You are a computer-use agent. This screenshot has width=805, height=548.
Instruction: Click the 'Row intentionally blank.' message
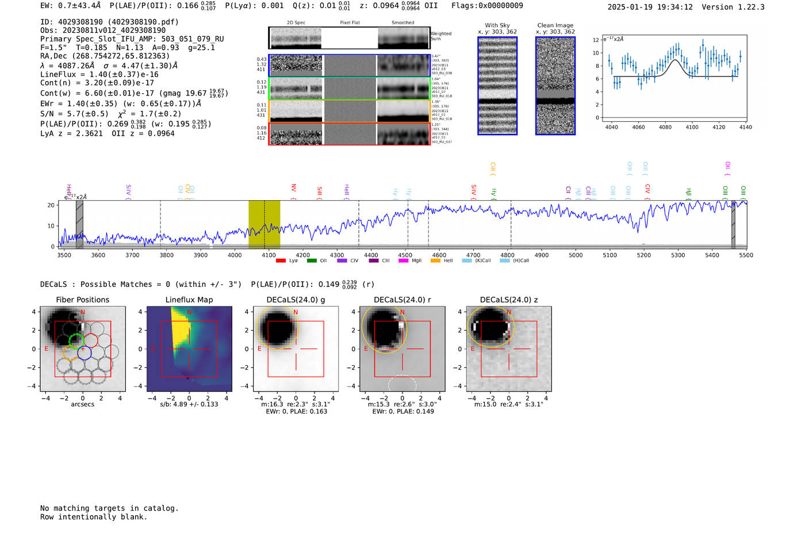click(x=94, y=517)
